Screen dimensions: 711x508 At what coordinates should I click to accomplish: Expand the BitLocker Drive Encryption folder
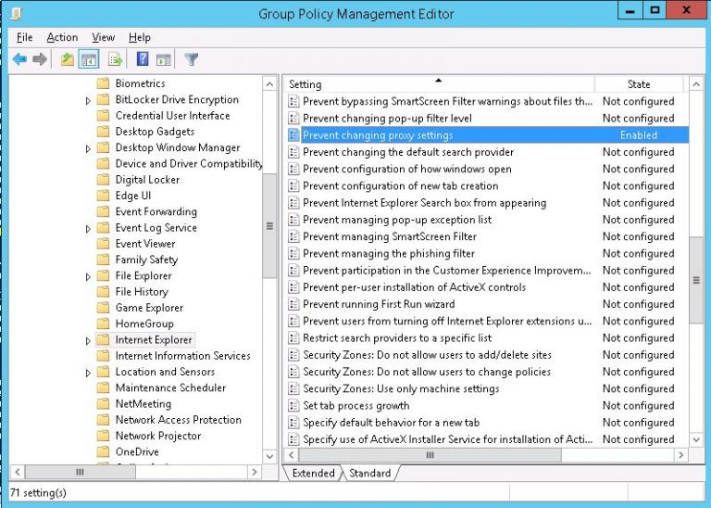pyautogui.click(x=89, y=100)
